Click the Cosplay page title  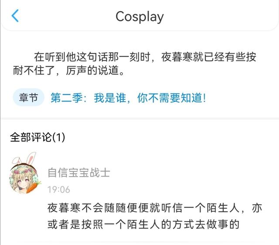[x=139, y=17]
